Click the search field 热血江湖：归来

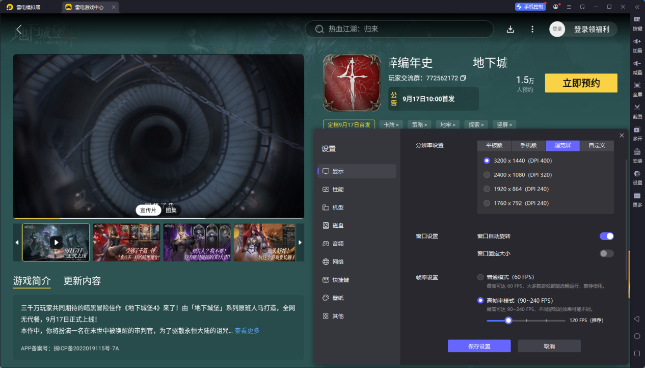(x=399, y=29)
